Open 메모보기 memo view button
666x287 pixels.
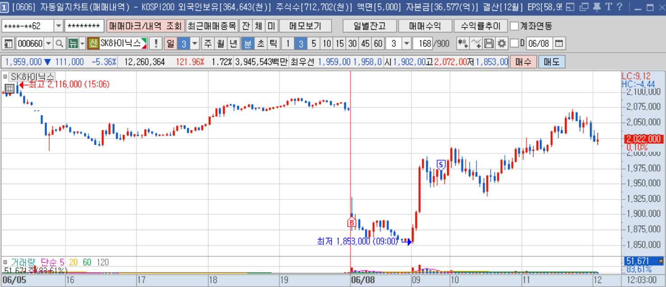coord(305,26)
